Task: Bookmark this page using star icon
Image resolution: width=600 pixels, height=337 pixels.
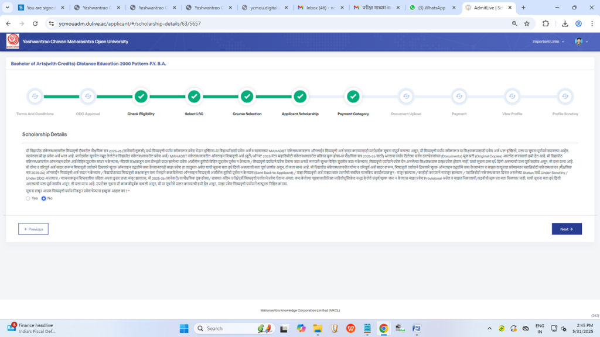Action: point(527,23)
